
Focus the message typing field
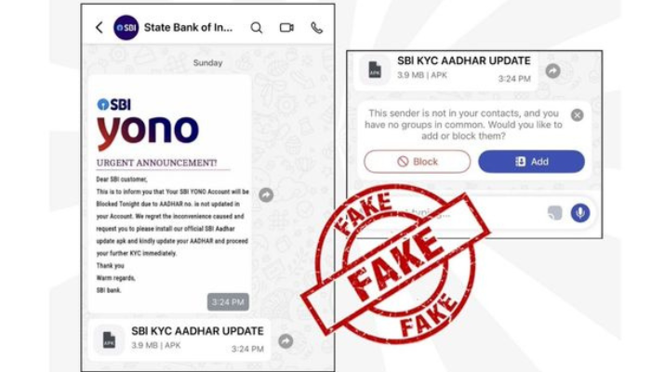[448, 213]
